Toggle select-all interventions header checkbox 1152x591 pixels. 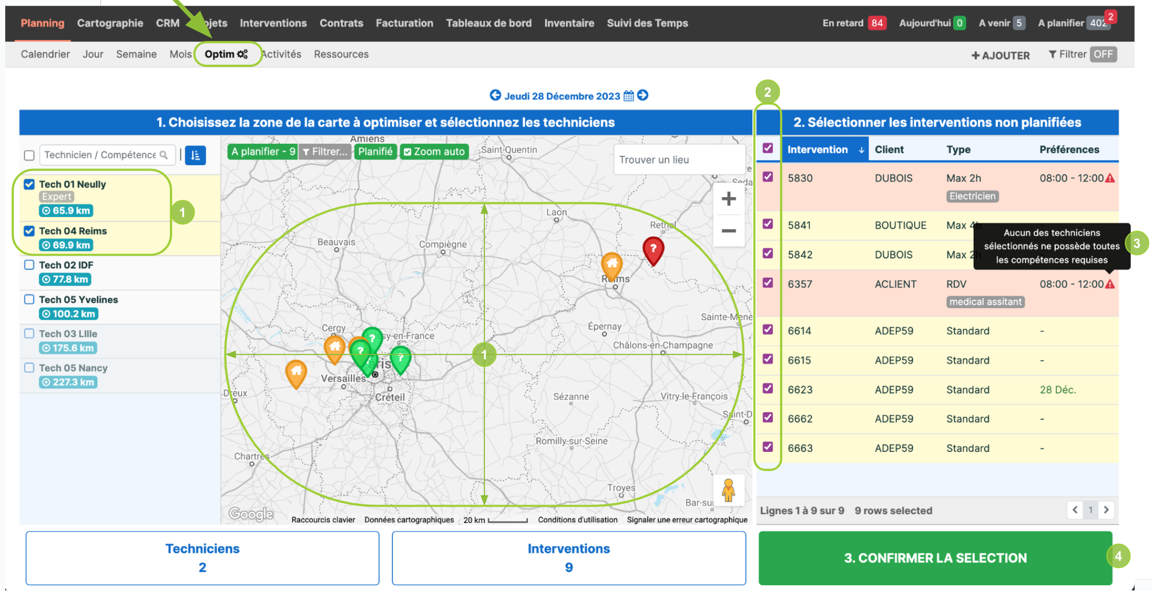pos(767,149)
